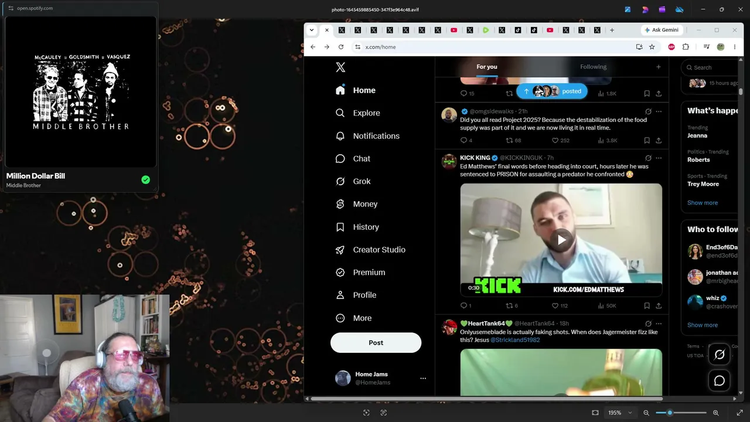Go back in the browser
750x422 pixels.
click(313, 47)
